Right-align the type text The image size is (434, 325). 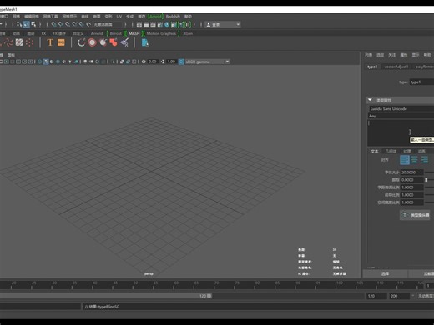click(x=425, y=160)
